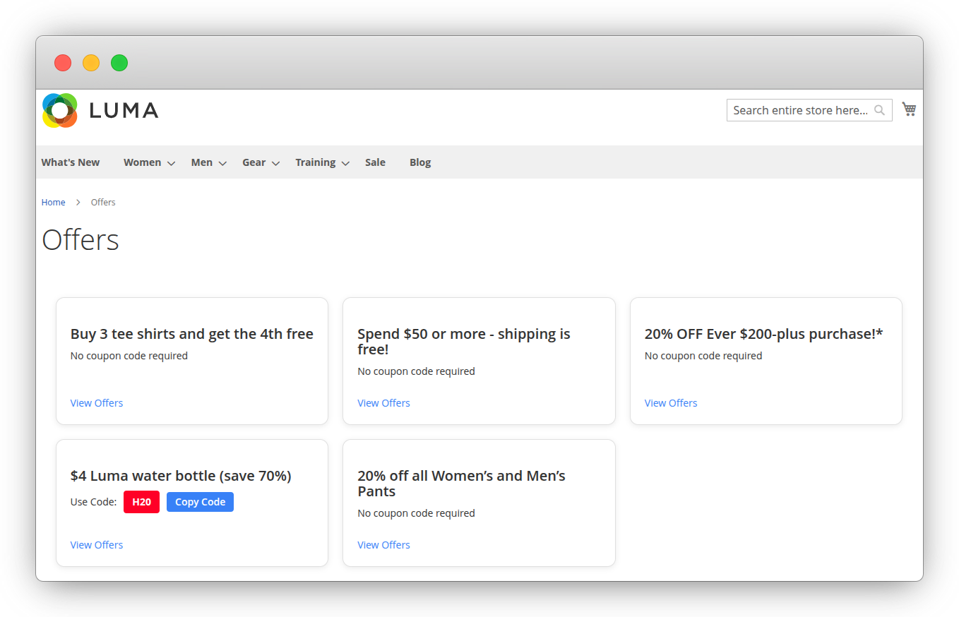Expand the Men menu chevron
959x617 pixels.
click(222, 163)
